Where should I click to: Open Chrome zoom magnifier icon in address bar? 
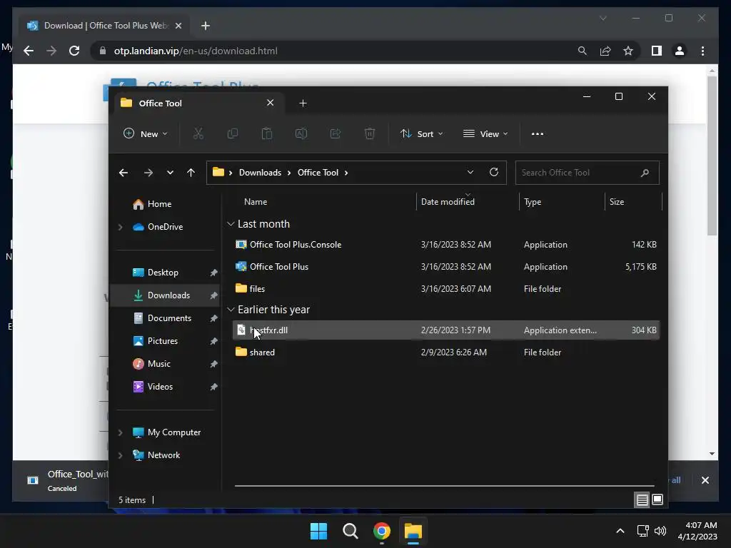click(x=583, y=51)
